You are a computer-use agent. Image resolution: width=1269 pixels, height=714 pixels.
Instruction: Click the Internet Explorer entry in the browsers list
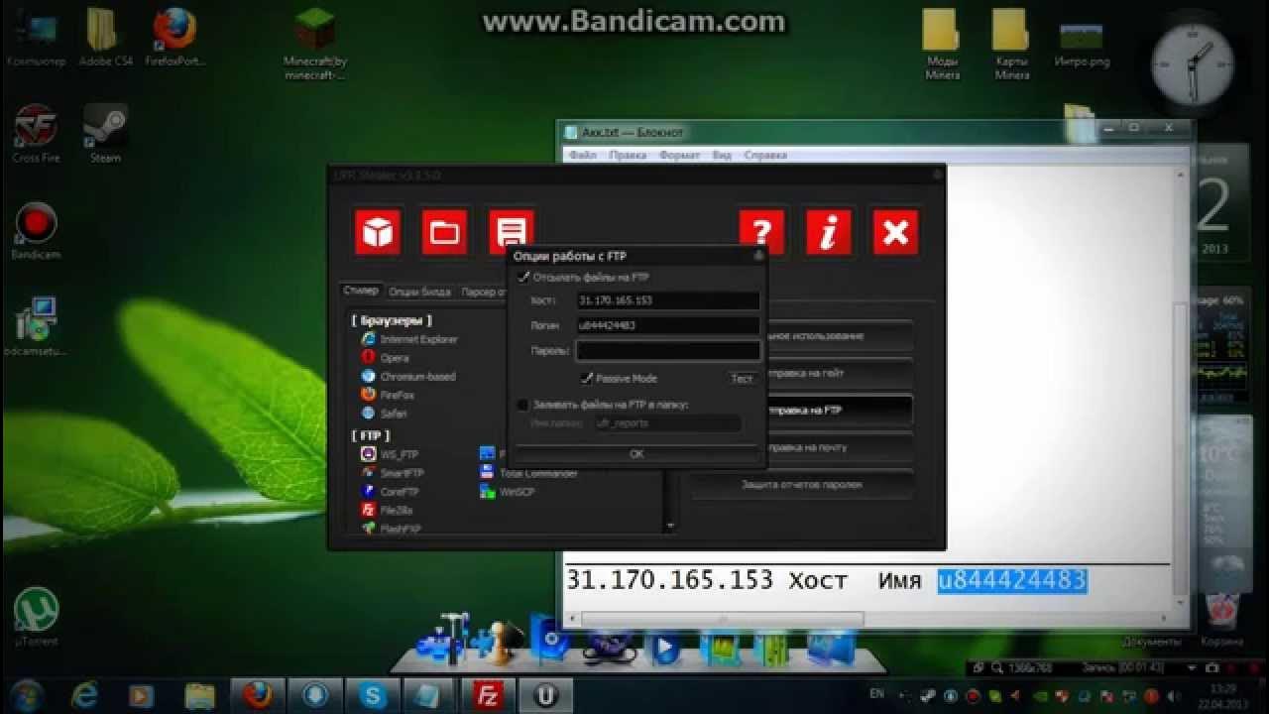click(x=408, y=339)
